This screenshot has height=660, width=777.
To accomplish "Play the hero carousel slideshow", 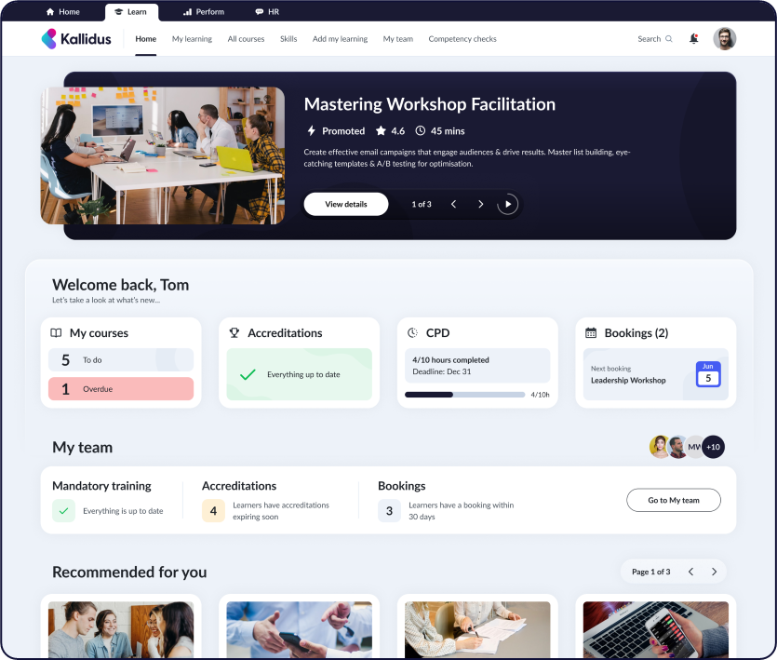I will click(x=507, y=204).
